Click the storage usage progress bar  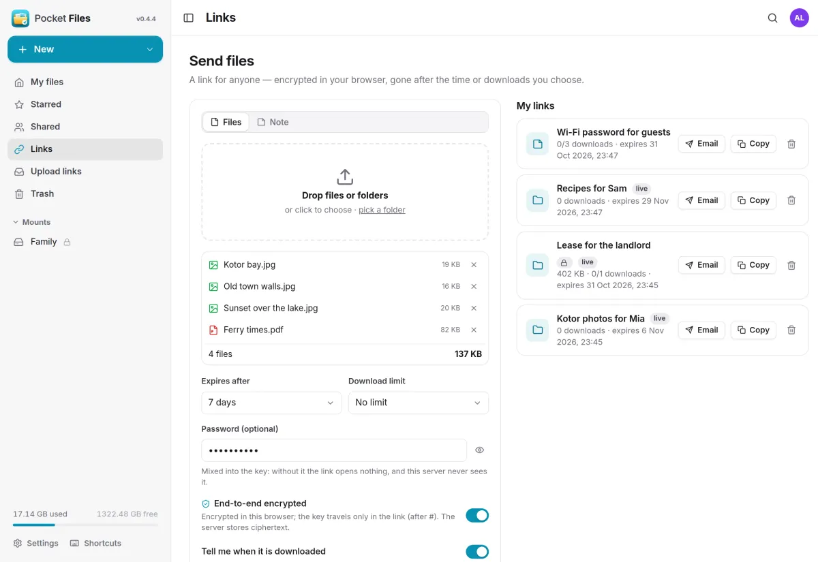pos(85,525)
